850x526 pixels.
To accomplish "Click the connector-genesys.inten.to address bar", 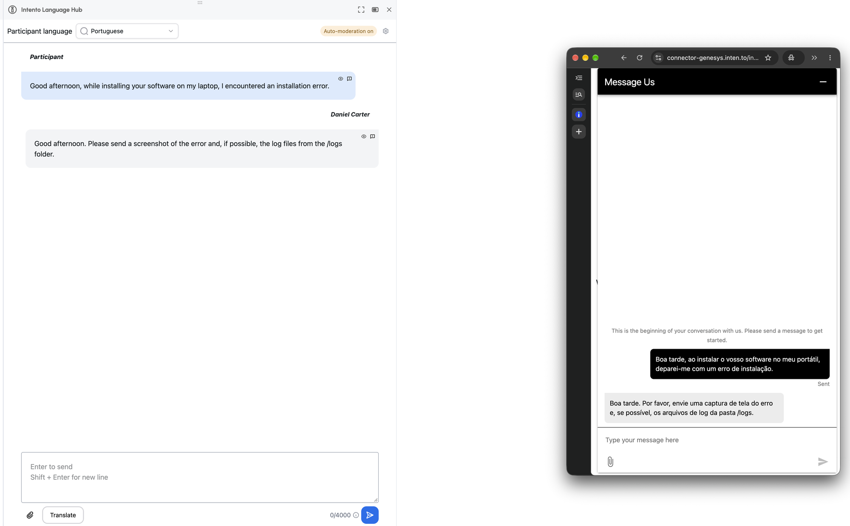I will (712, 58).
